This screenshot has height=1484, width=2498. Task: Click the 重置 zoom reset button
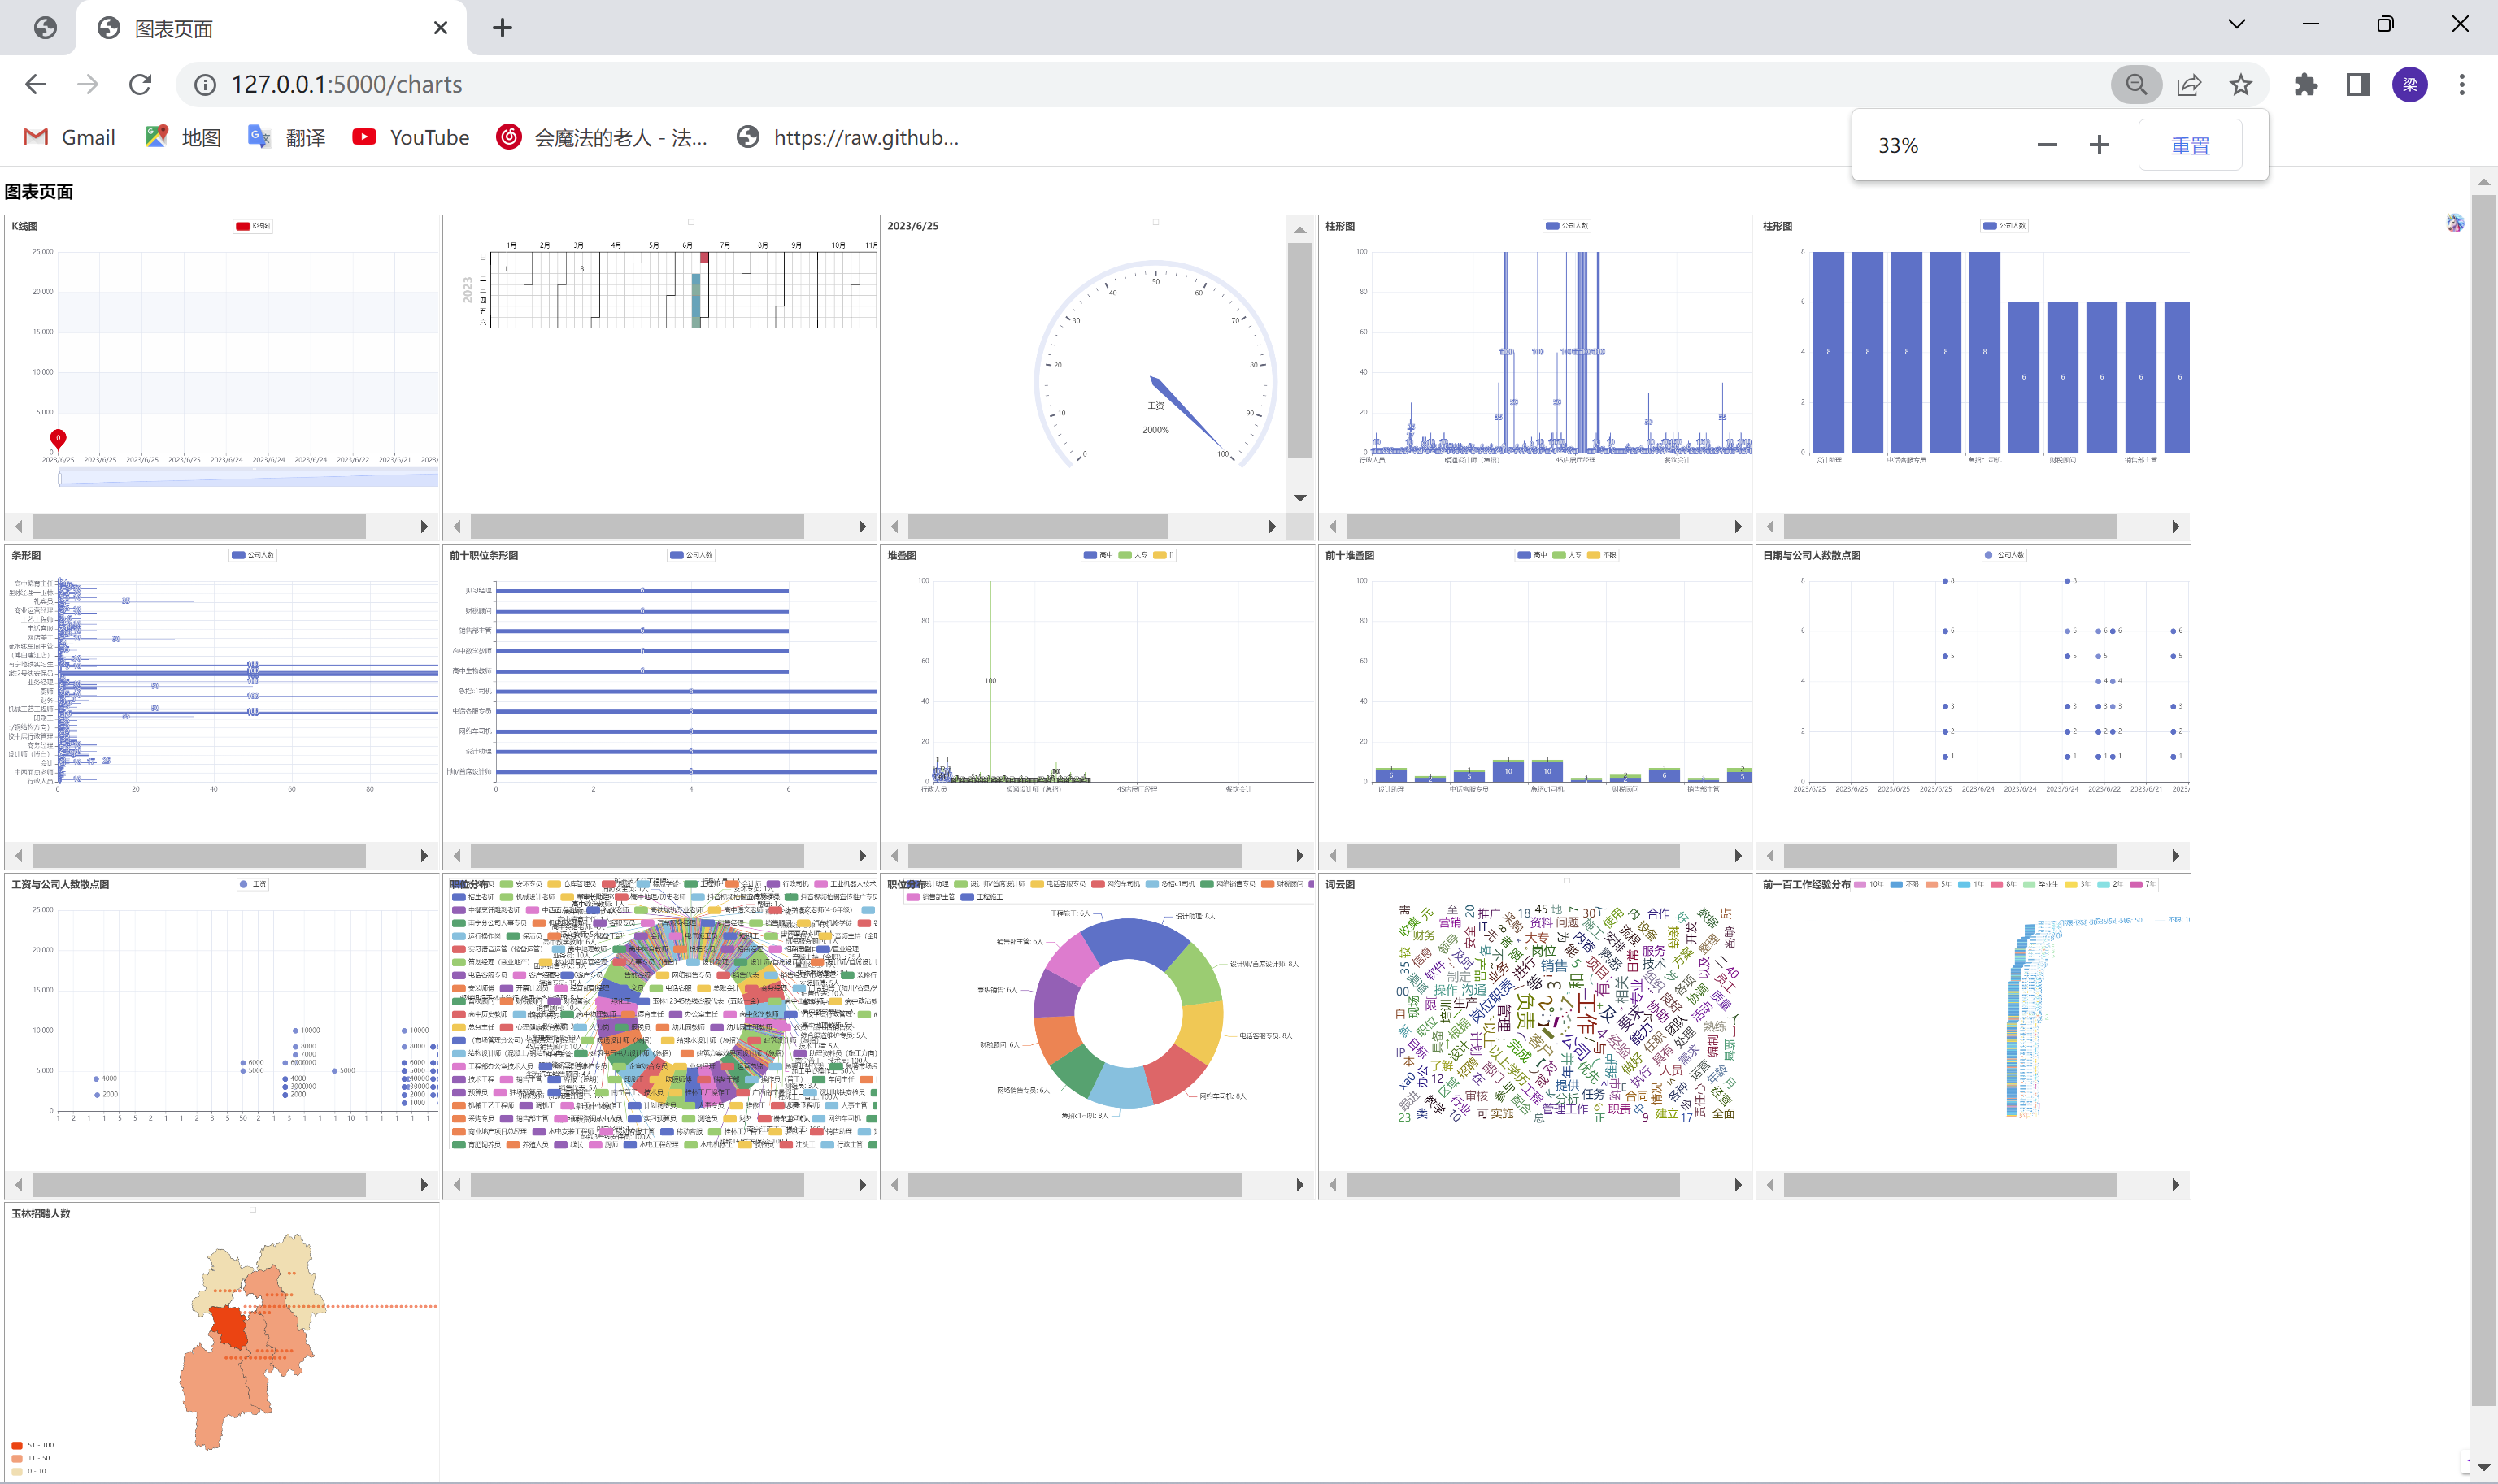[x=2189, y=146]
